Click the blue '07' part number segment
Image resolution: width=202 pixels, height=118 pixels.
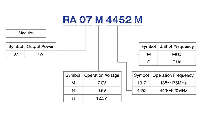86,20
